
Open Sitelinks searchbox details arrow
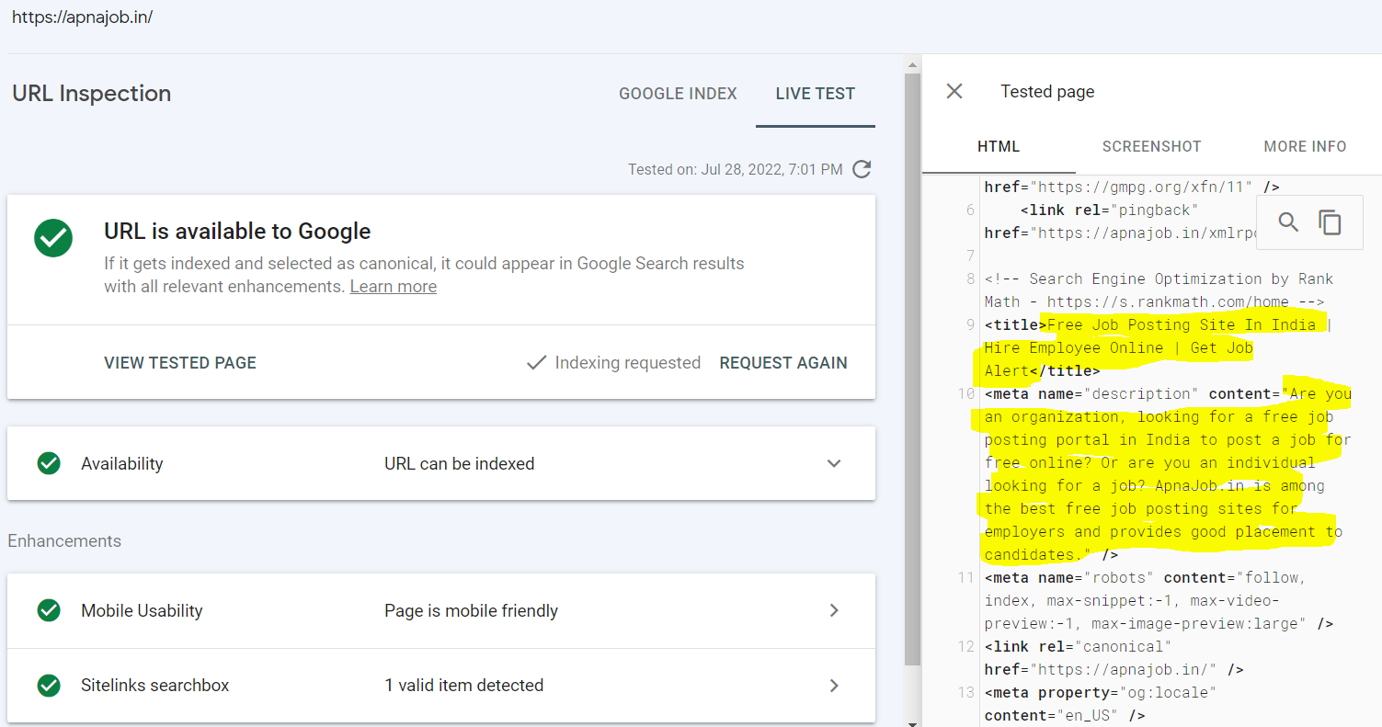(x=834, y=685)
